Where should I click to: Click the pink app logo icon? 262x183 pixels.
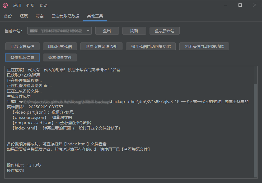click(x=5, y=5)
